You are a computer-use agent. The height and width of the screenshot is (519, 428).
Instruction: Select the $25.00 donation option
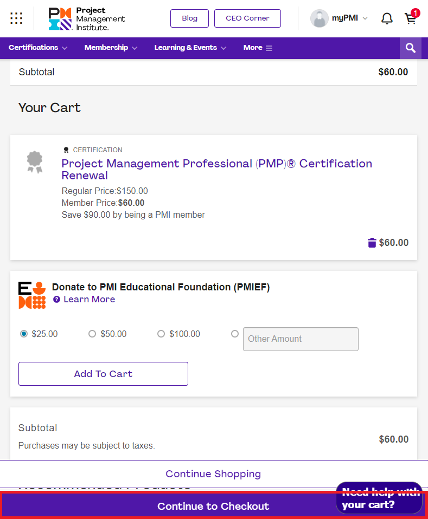pos(24,334)
